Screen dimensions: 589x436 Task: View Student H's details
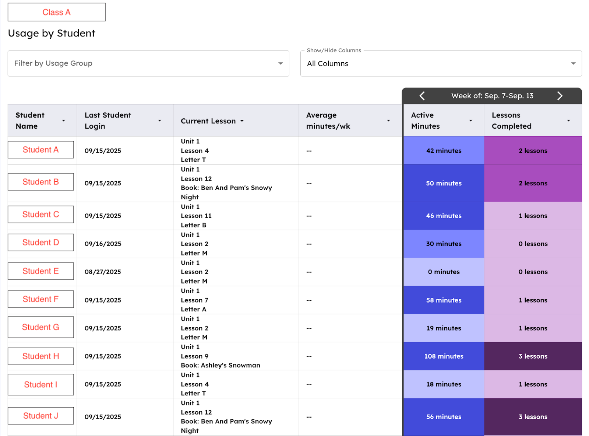point(40,356)
